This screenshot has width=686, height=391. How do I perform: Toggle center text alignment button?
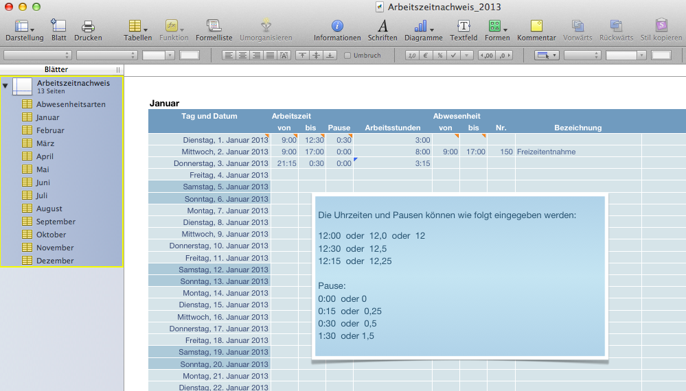[x=242, y=56]
